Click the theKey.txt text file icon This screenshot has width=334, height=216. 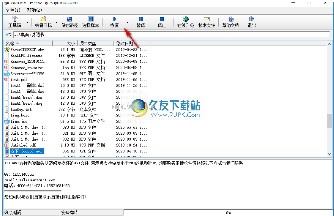(7, 109)
